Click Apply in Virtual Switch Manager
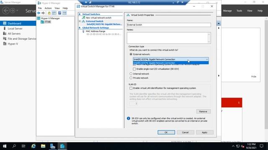 pos(205,132)
